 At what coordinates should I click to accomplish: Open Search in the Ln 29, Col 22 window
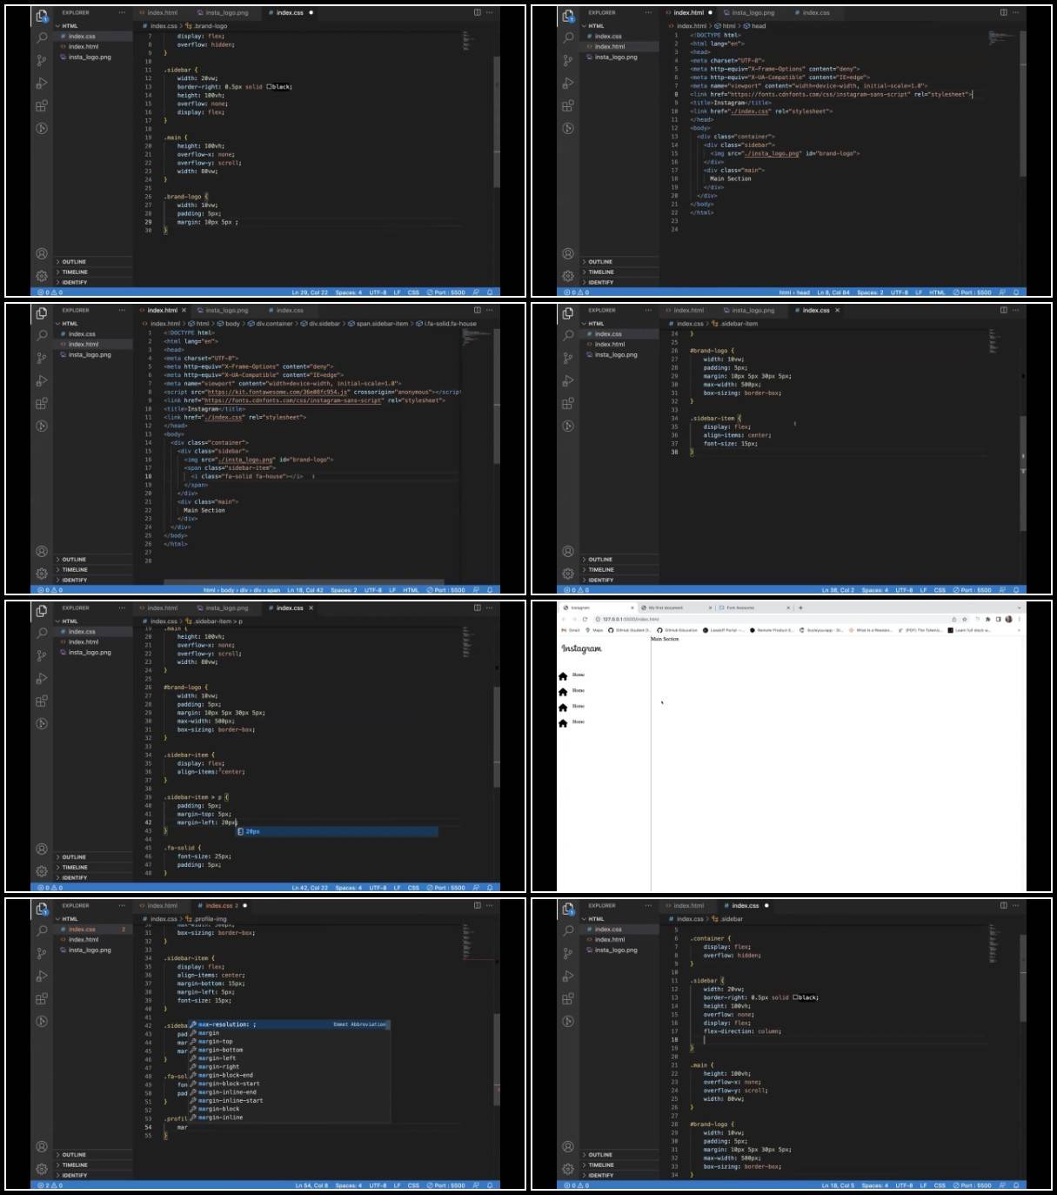(42, 38)
